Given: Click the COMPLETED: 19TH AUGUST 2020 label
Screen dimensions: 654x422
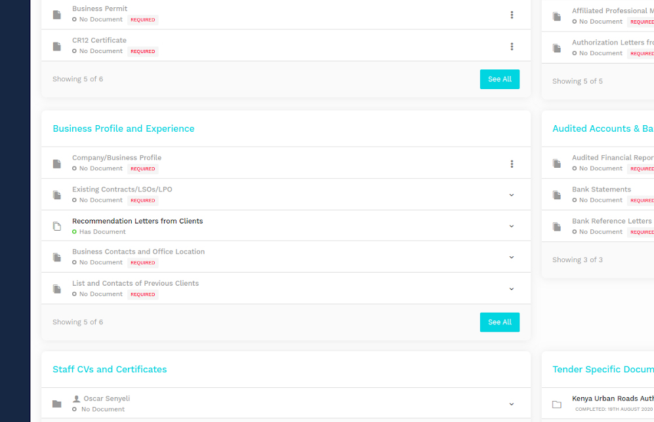Looking at the screenshot, I should 613,410.
